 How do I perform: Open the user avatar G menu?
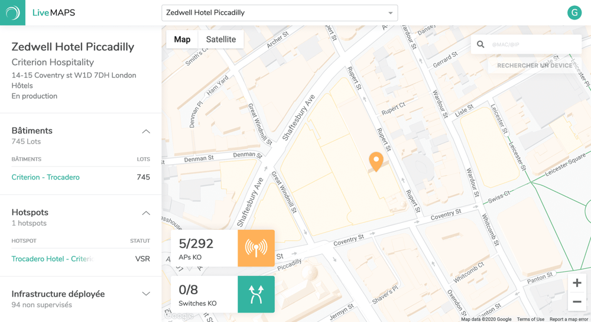tap(574, 12)
